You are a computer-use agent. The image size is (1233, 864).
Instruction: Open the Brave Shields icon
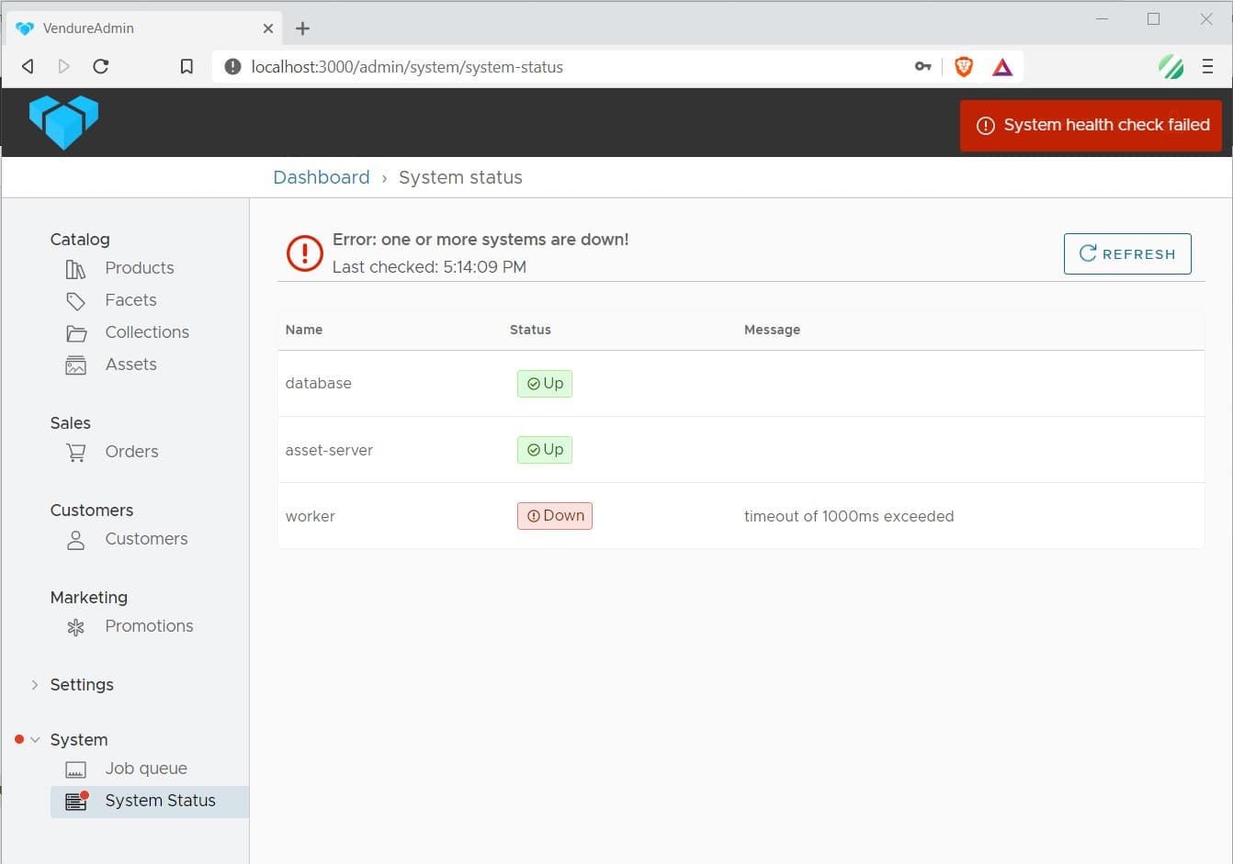pyautogui.click(x=963, y=66)
